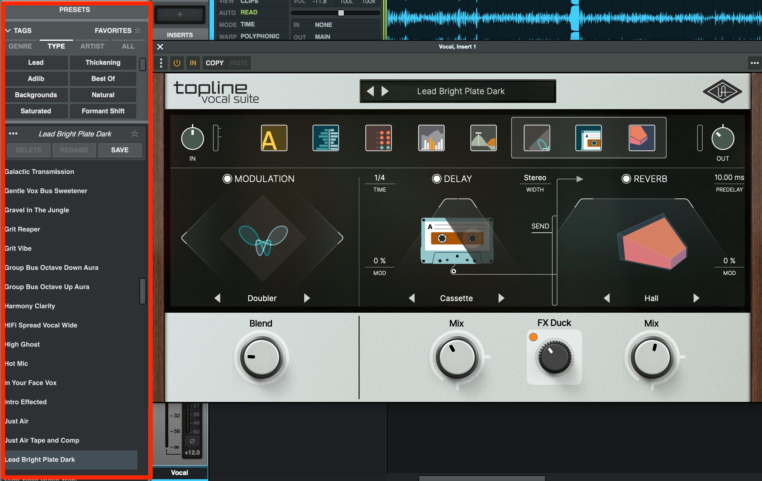Viewport: 762px width, 481px height.
Task: Switch to the ARTIST tag tab
Action: (x=92, y=46)
